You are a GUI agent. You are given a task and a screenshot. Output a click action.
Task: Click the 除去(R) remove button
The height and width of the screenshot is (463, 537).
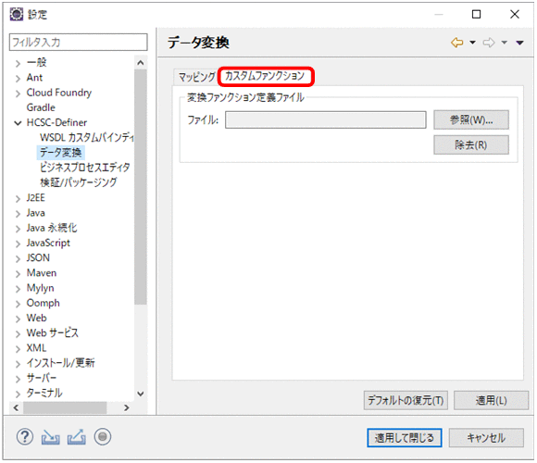(471, 144)
